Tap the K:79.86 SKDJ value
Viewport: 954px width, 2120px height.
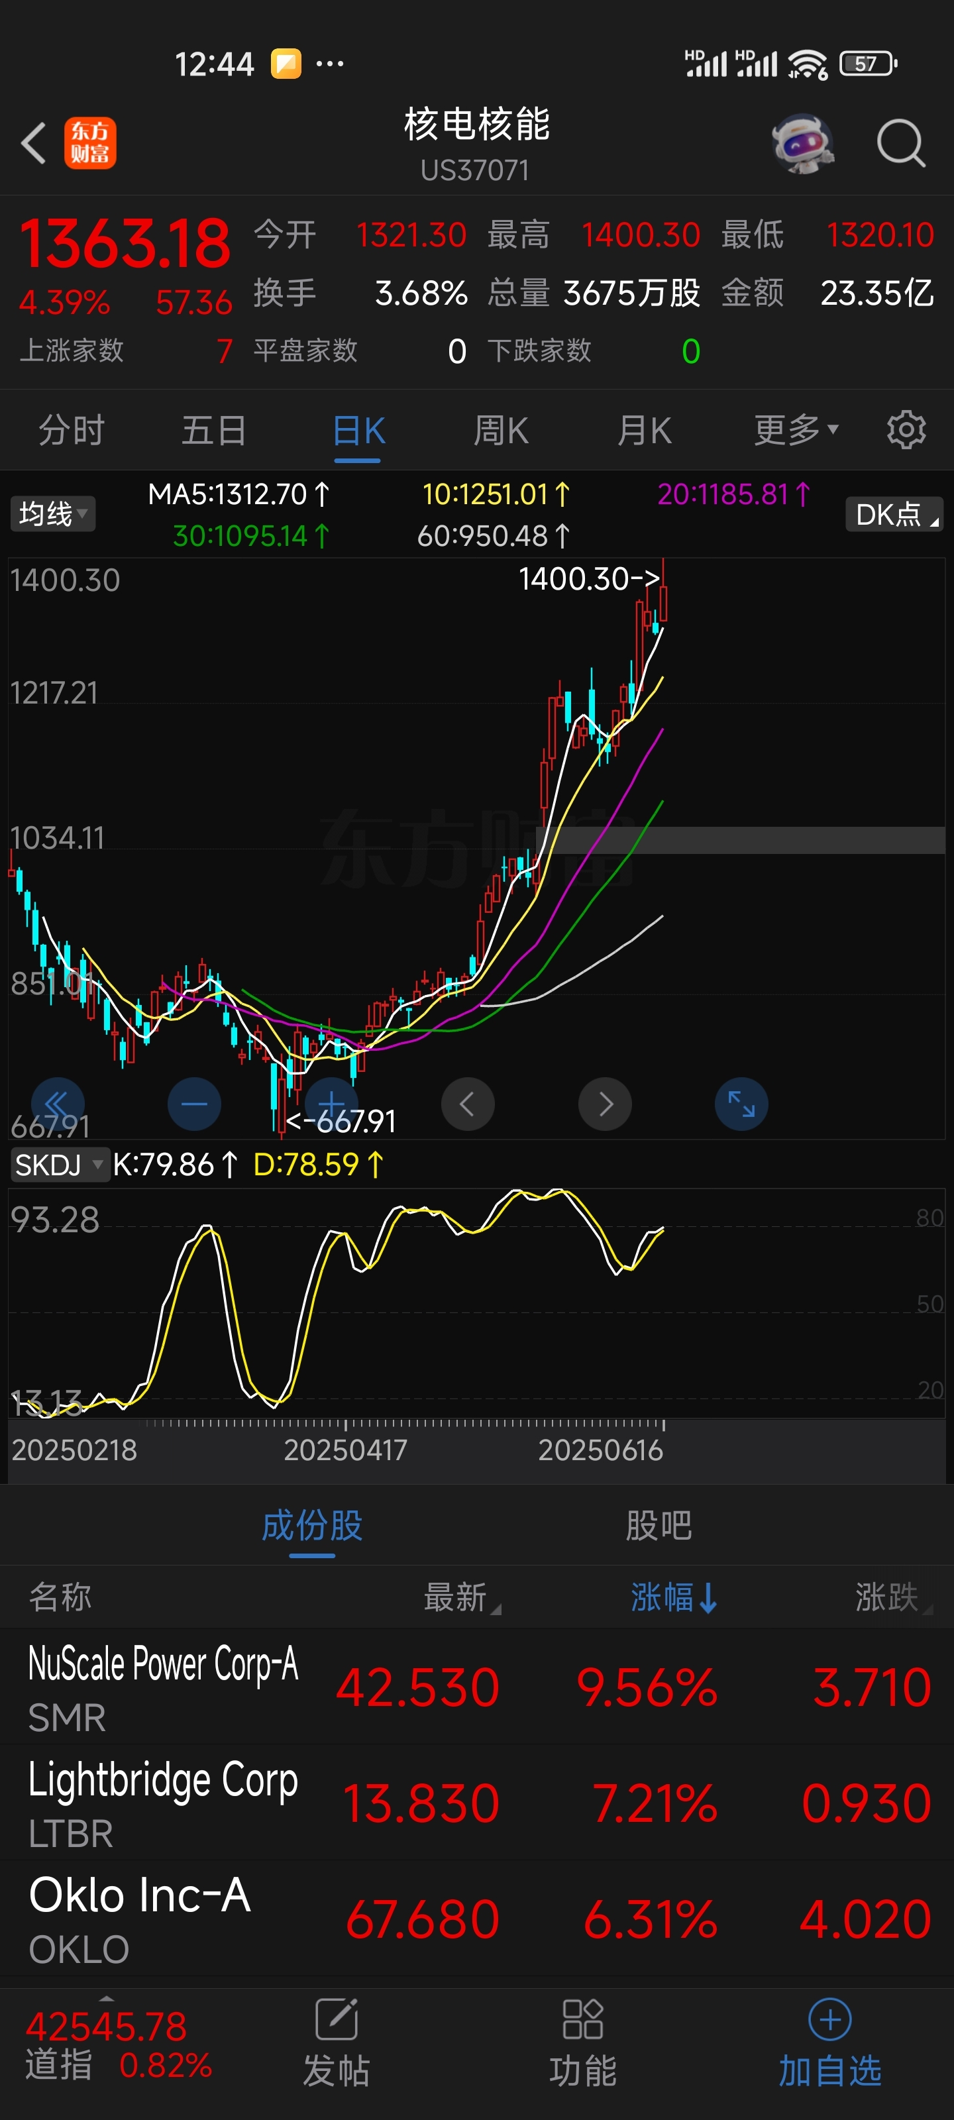coord(176,1165)
